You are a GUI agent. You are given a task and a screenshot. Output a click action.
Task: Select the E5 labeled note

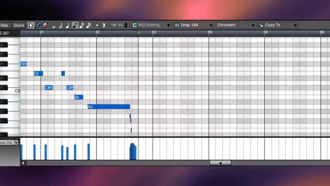(x=38, y=73)
